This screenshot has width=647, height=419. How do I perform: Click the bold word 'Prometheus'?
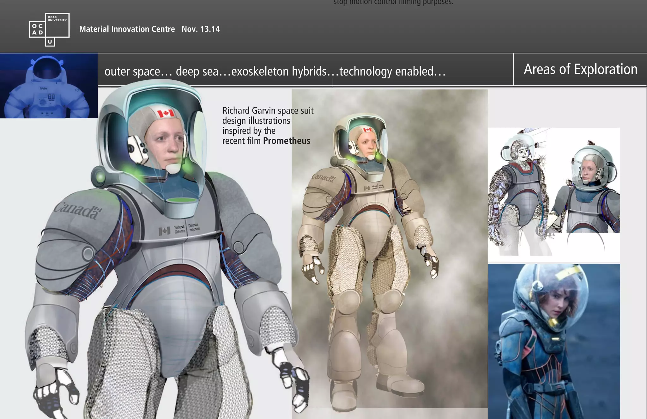click(x=287, y=141)
